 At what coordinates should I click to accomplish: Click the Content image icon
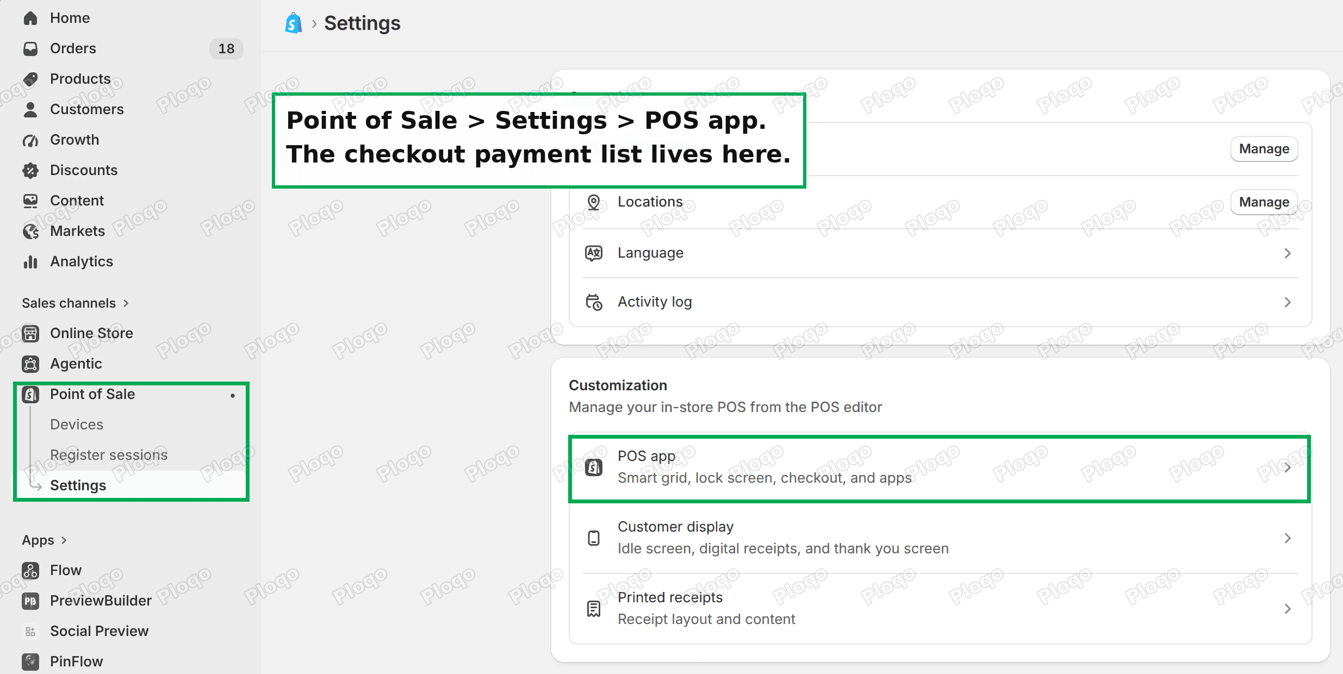click(30, 201)
